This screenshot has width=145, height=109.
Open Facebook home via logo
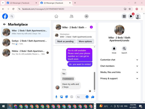click(x=5, y=16)
